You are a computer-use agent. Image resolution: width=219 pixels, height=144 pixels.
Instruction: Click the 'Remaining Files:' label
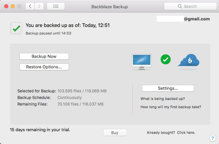33,104
